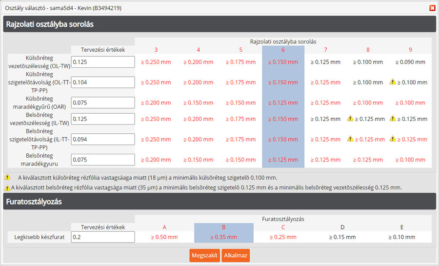Click warning icon in OL-TT-TP-PP row, class 9

(x=393, y=82)
